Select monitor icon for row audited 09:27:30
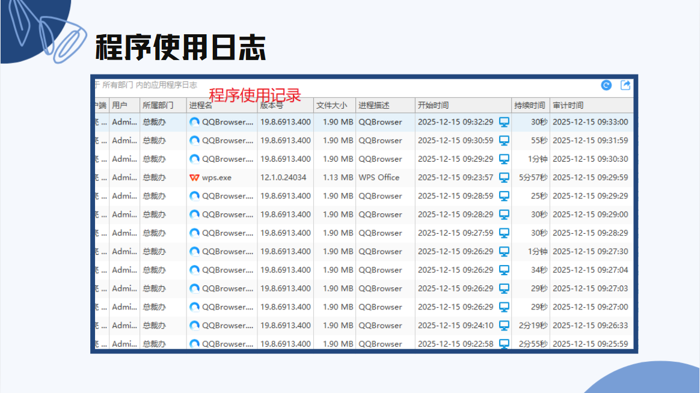 coord(504,252)
